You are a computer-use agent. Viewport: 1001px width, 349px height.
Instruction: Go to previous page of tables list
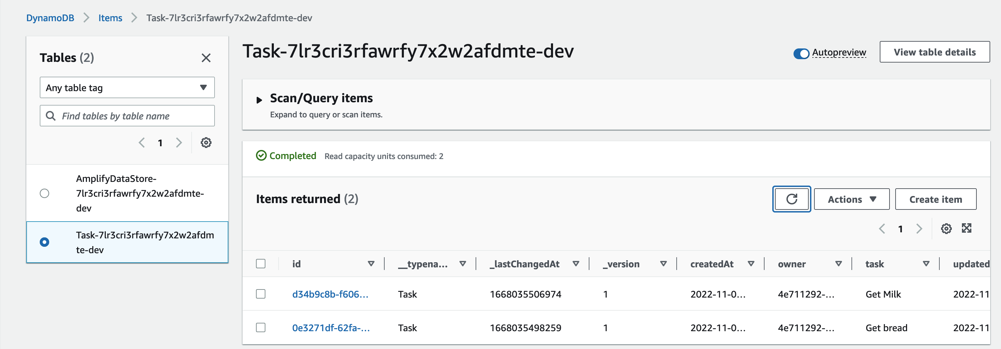click(x=142, y=143)
